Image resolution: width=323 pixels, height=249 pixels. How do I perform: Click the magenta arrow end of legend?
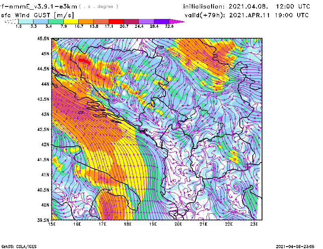(x=176, y=21)
